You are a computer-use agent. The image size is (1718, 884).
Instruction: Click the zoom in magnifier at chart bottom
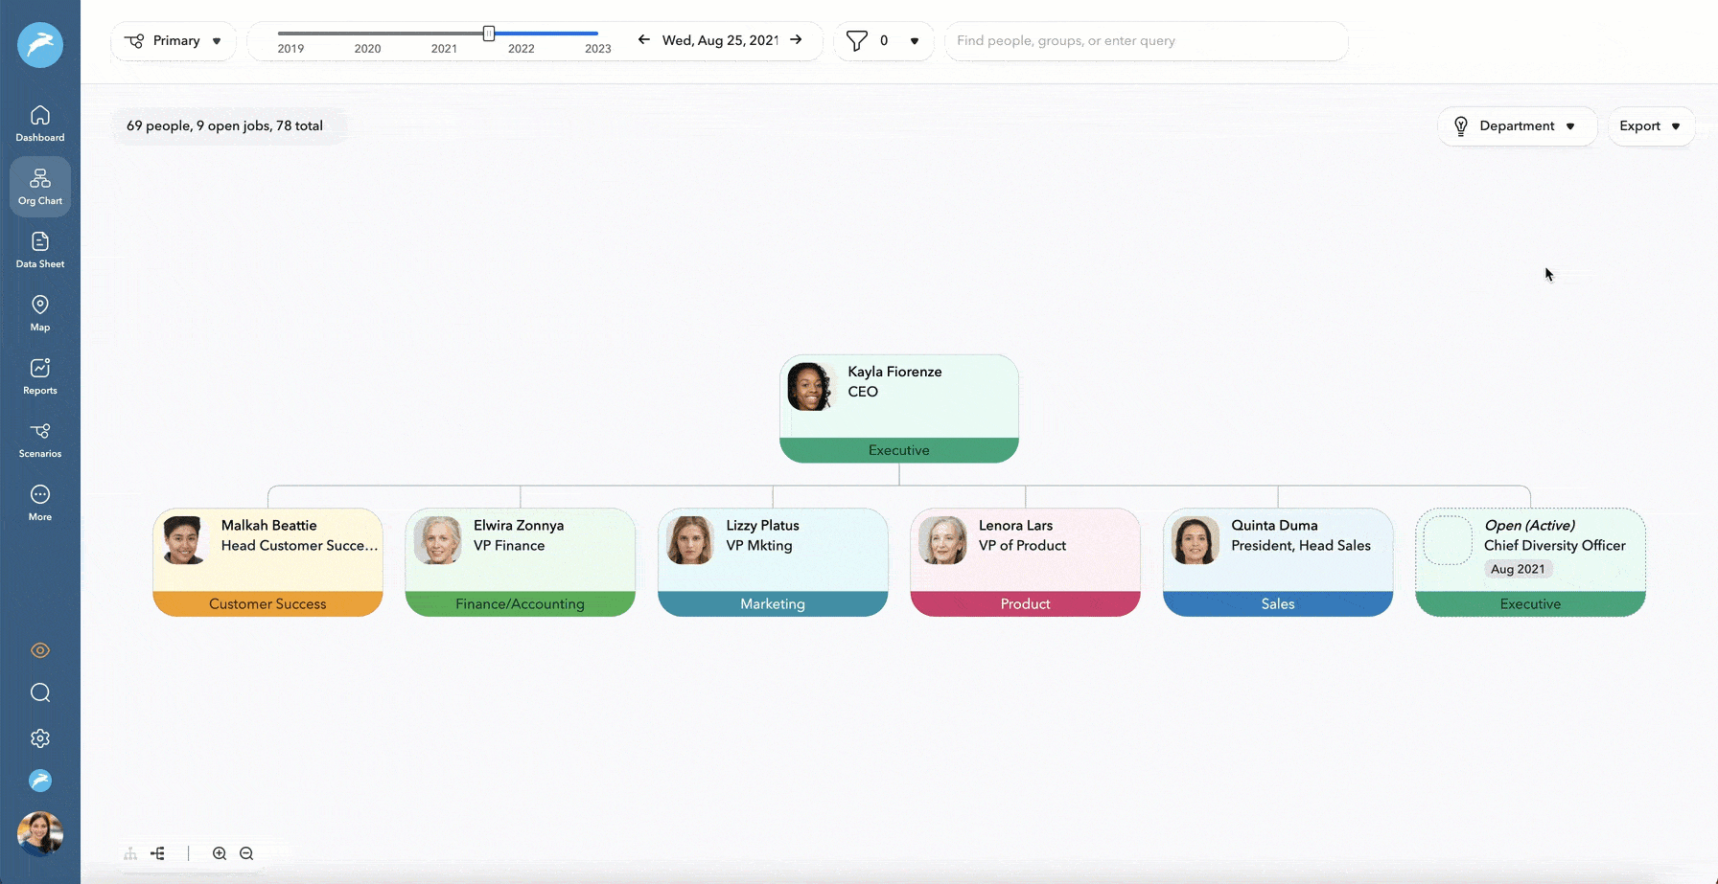tap(220, 852)
